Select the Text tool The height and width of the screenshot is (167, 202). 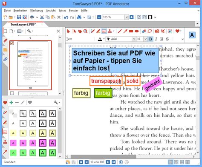[104, 31]
